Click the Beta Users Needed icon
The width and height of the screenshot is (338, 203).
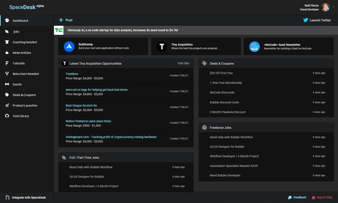click(7, 74)
